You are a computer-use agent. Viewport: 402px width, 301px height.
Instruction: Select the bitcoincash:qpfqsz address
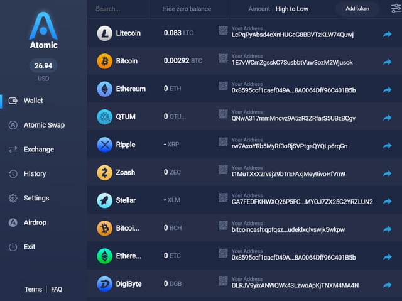(x=288, y=230)
